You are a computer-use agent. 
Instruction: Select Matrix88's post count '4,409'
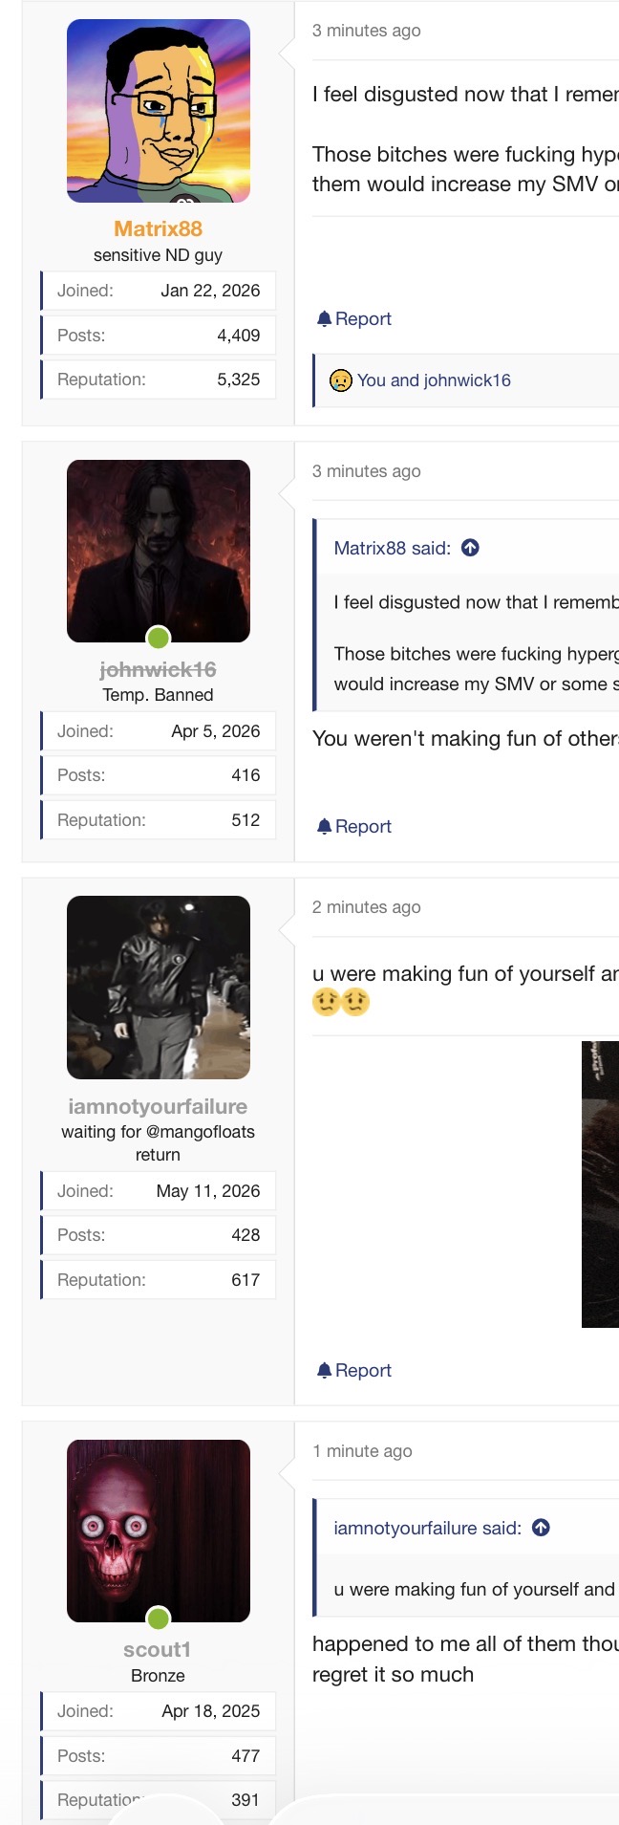click(239, 336)
